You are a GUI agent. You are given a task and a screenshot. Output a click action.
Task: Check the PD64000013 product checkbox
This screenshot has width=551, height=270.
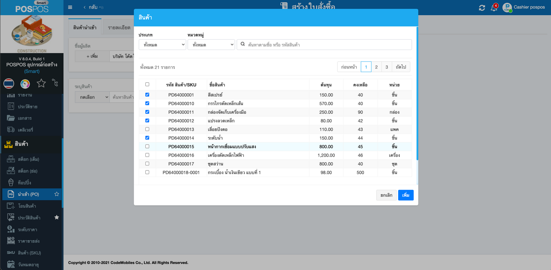[147, 129]
